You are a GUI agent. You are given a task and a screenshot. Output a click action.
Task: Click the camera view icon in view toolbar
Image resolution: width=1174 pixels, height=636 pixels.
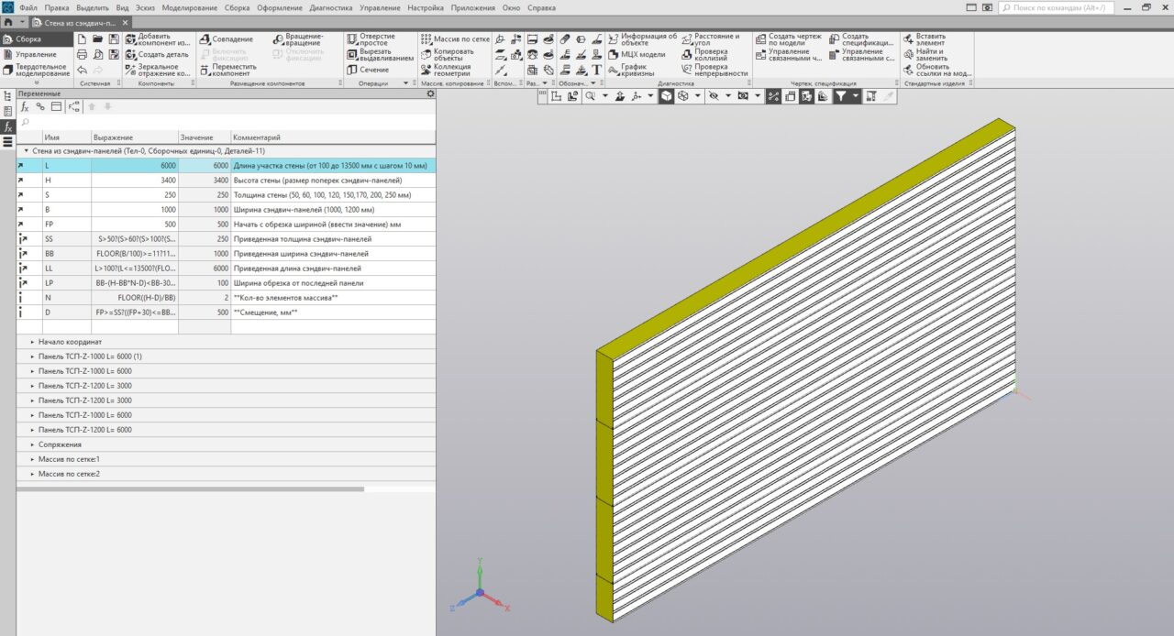click(x=743, y=95)
